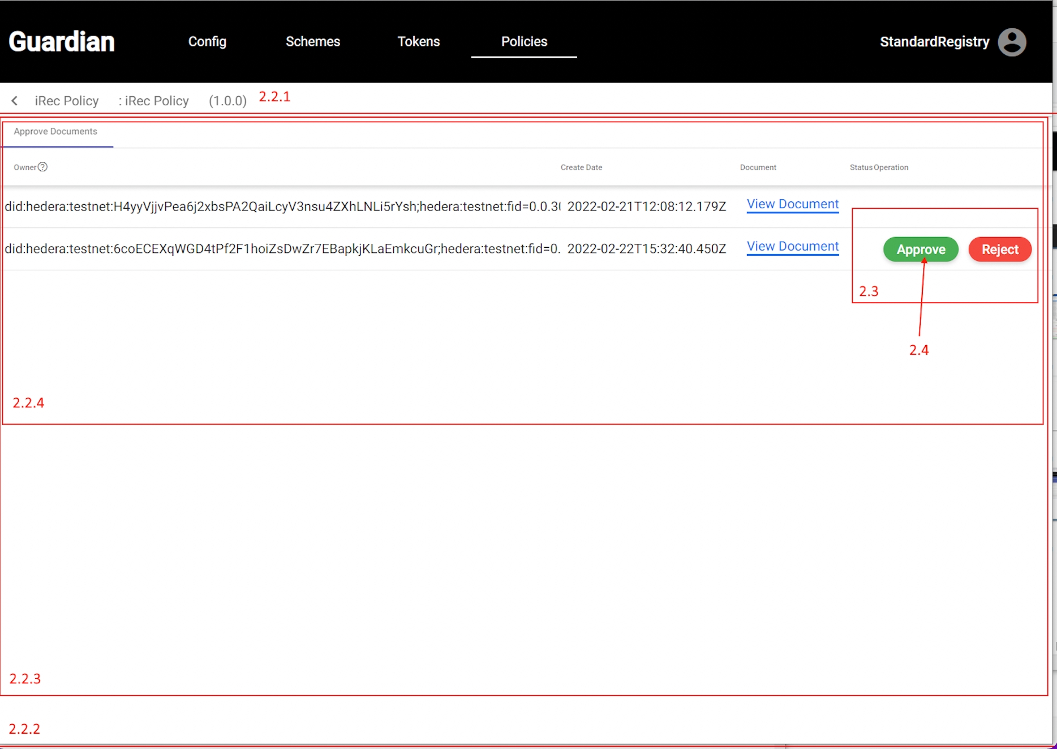Click the Operation column header
Viewport: 1057px width, 749px height.
click(x=891, y=167)
